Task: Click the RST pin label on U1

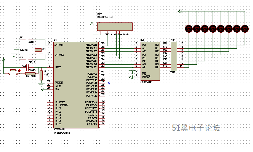Action: click(x=58, y=67)
